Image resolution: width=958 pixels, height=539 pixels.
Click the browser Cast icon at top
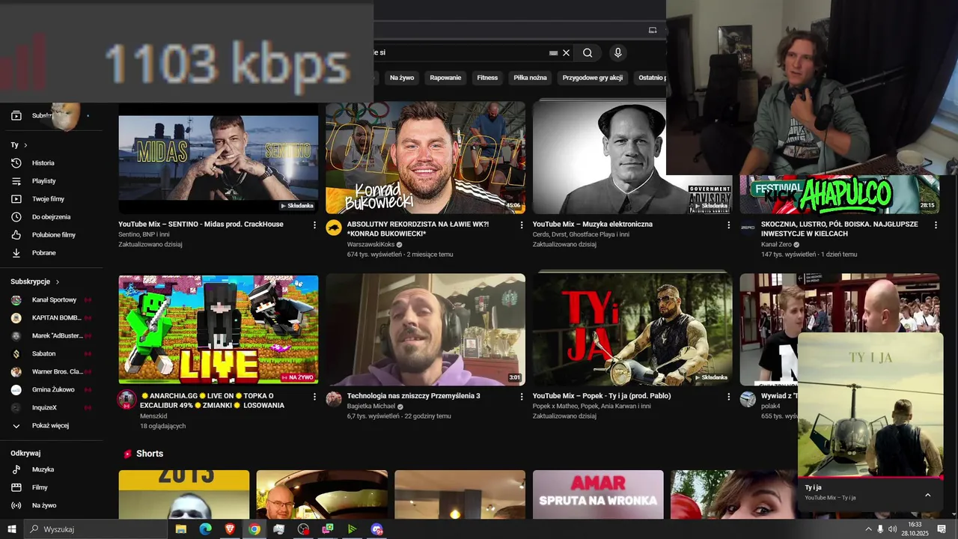pos(653,30)
